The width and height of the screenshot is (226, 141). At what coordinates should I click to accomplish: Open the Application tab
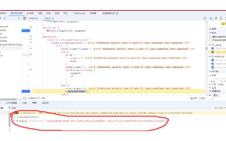(57, 13)
